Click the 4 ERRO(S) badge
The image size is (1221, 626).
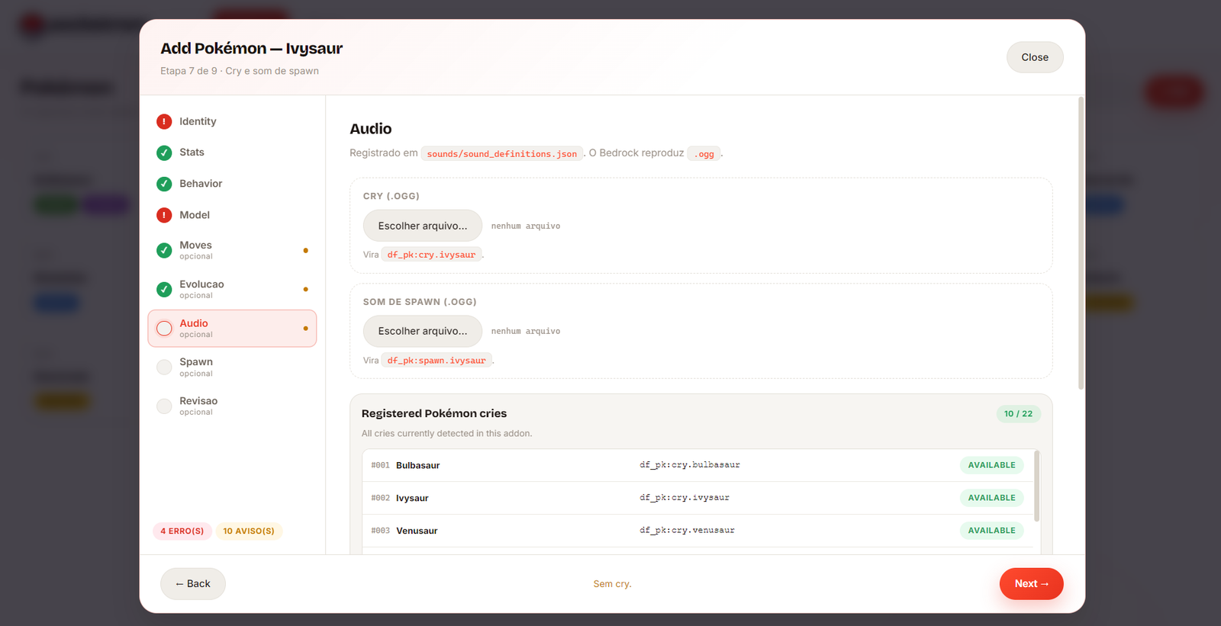coord(182,531)
